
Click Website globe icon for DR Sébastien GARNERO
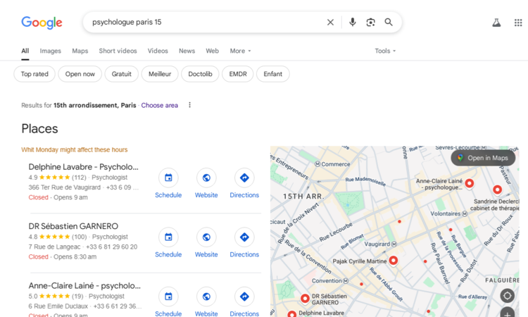pos(206,237)
